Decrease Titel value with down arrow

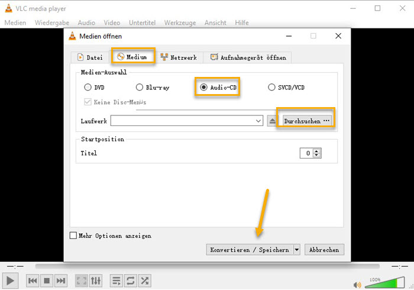(x=316, y=155)
